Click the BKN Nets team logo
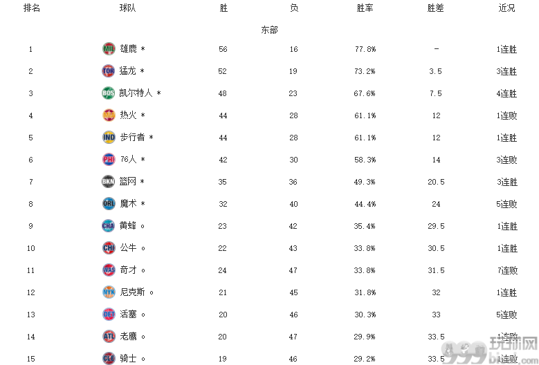The image size is (539, 365). [x=108, y=182]
